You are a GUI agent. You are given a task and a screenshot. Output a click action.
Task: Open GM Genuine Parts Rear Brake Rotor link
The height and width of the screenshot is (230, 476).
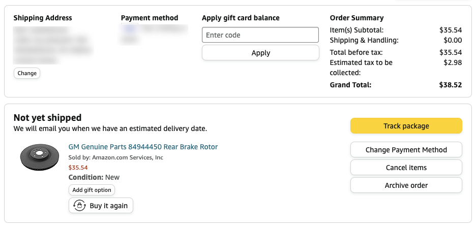[x=143, y=147]
